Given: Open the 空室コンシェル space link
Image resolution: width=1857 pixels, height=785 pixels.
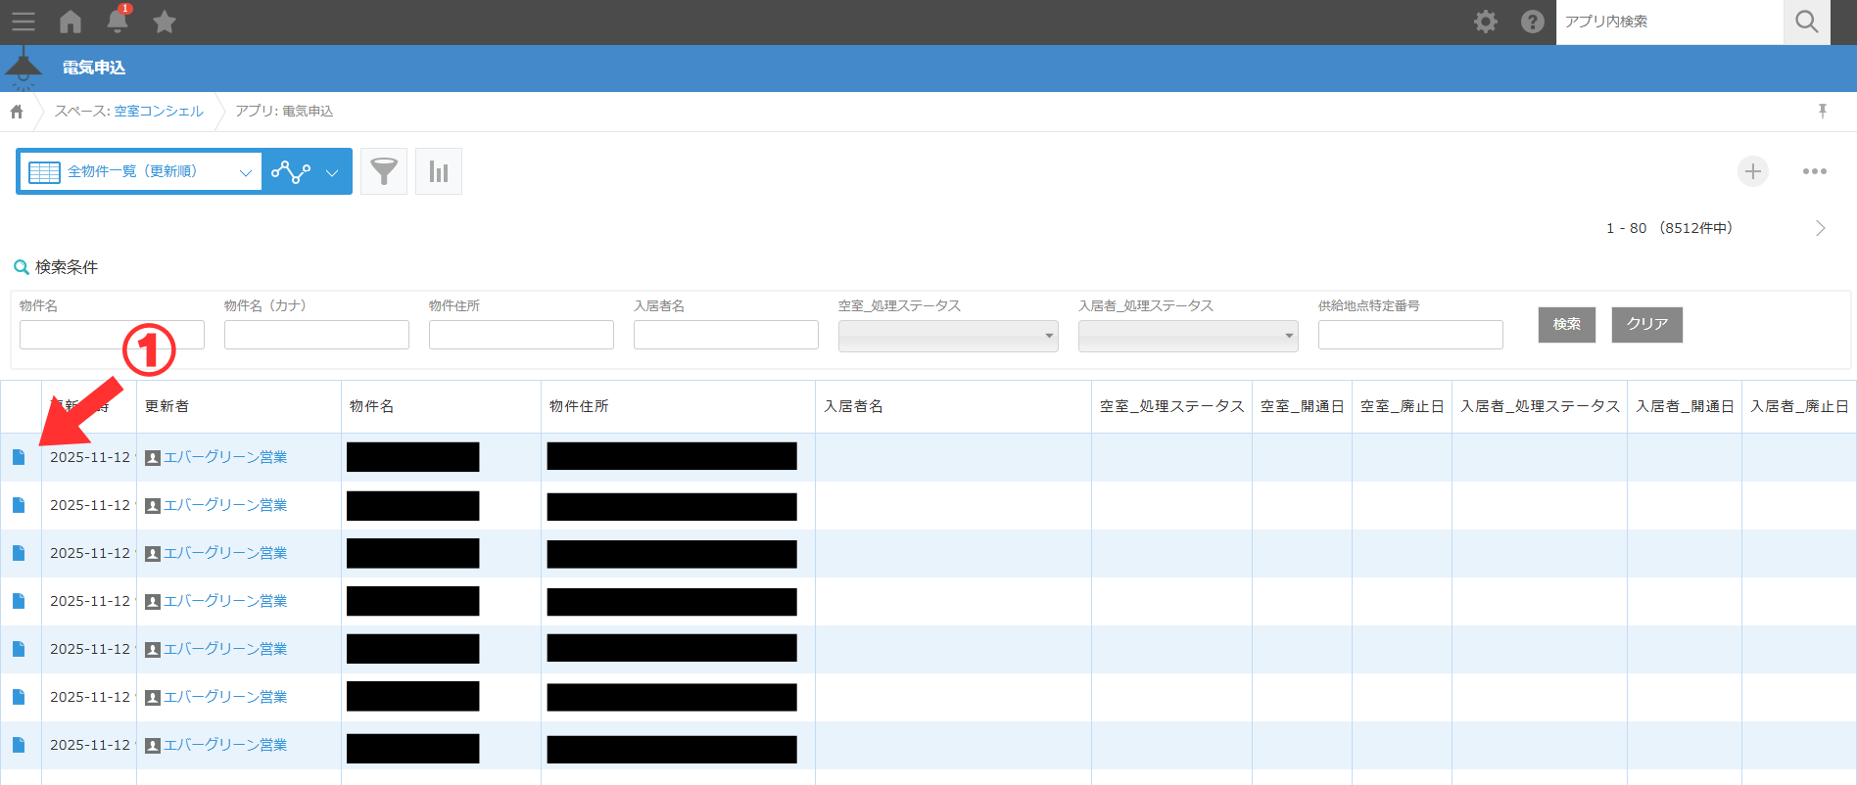Looking at the screenshot, I should coord(159,112).
